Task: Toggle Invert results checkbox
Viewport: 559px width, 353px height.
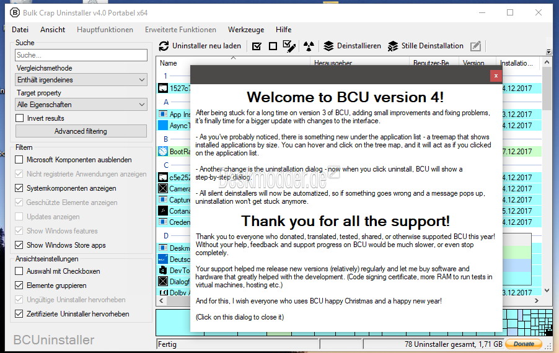Action: tap(20, 118)
